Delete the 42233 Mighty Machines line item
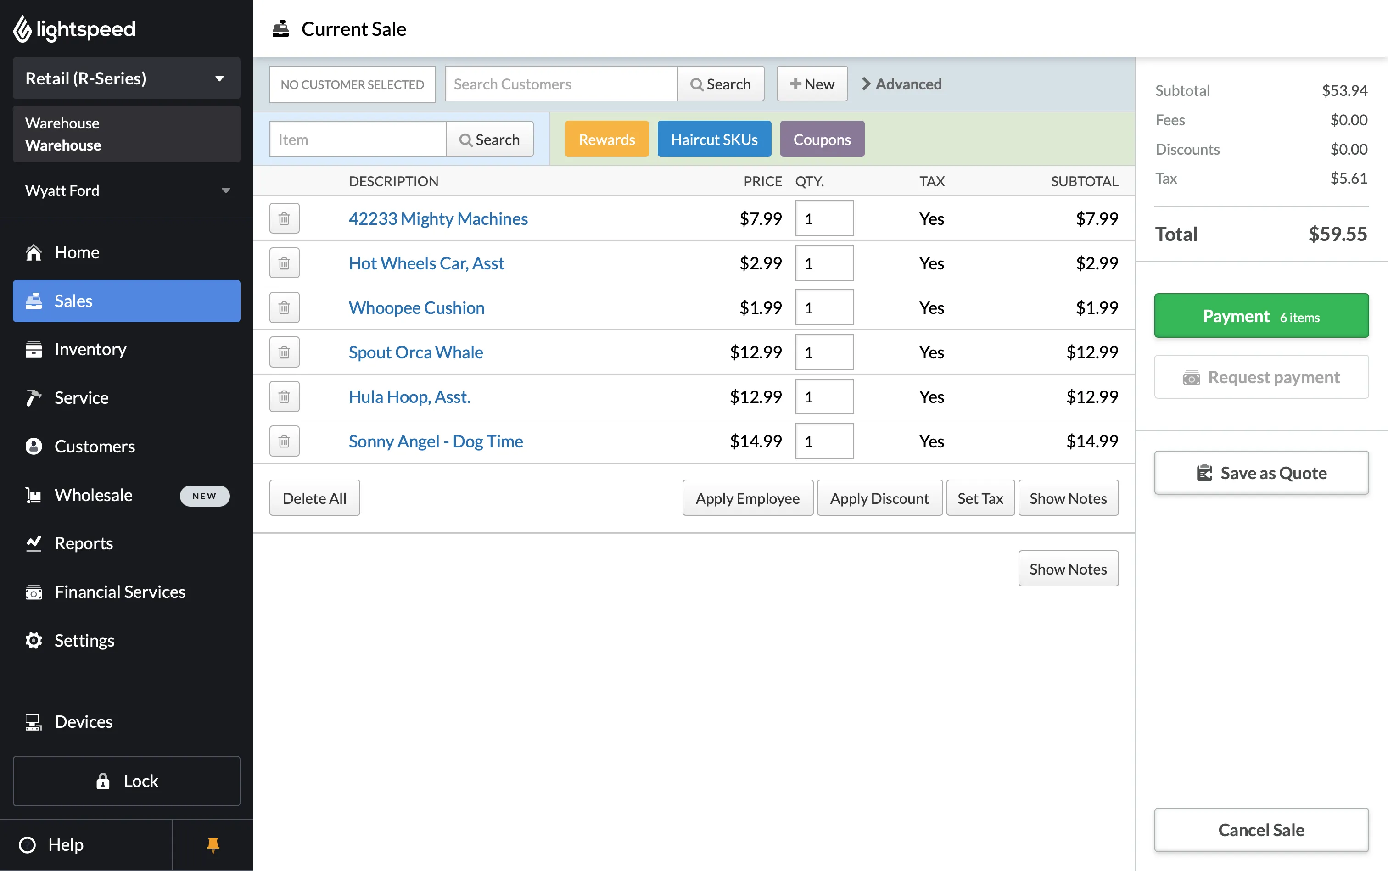The image size is (1388, 871). (x=284, y=218)
